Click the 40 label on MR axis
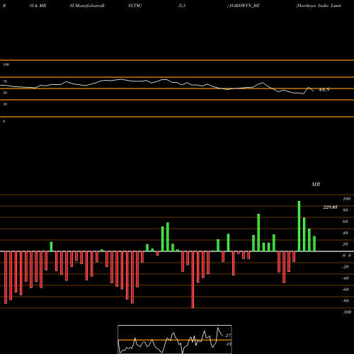354x354 pixels. click(x=346, y=233)
